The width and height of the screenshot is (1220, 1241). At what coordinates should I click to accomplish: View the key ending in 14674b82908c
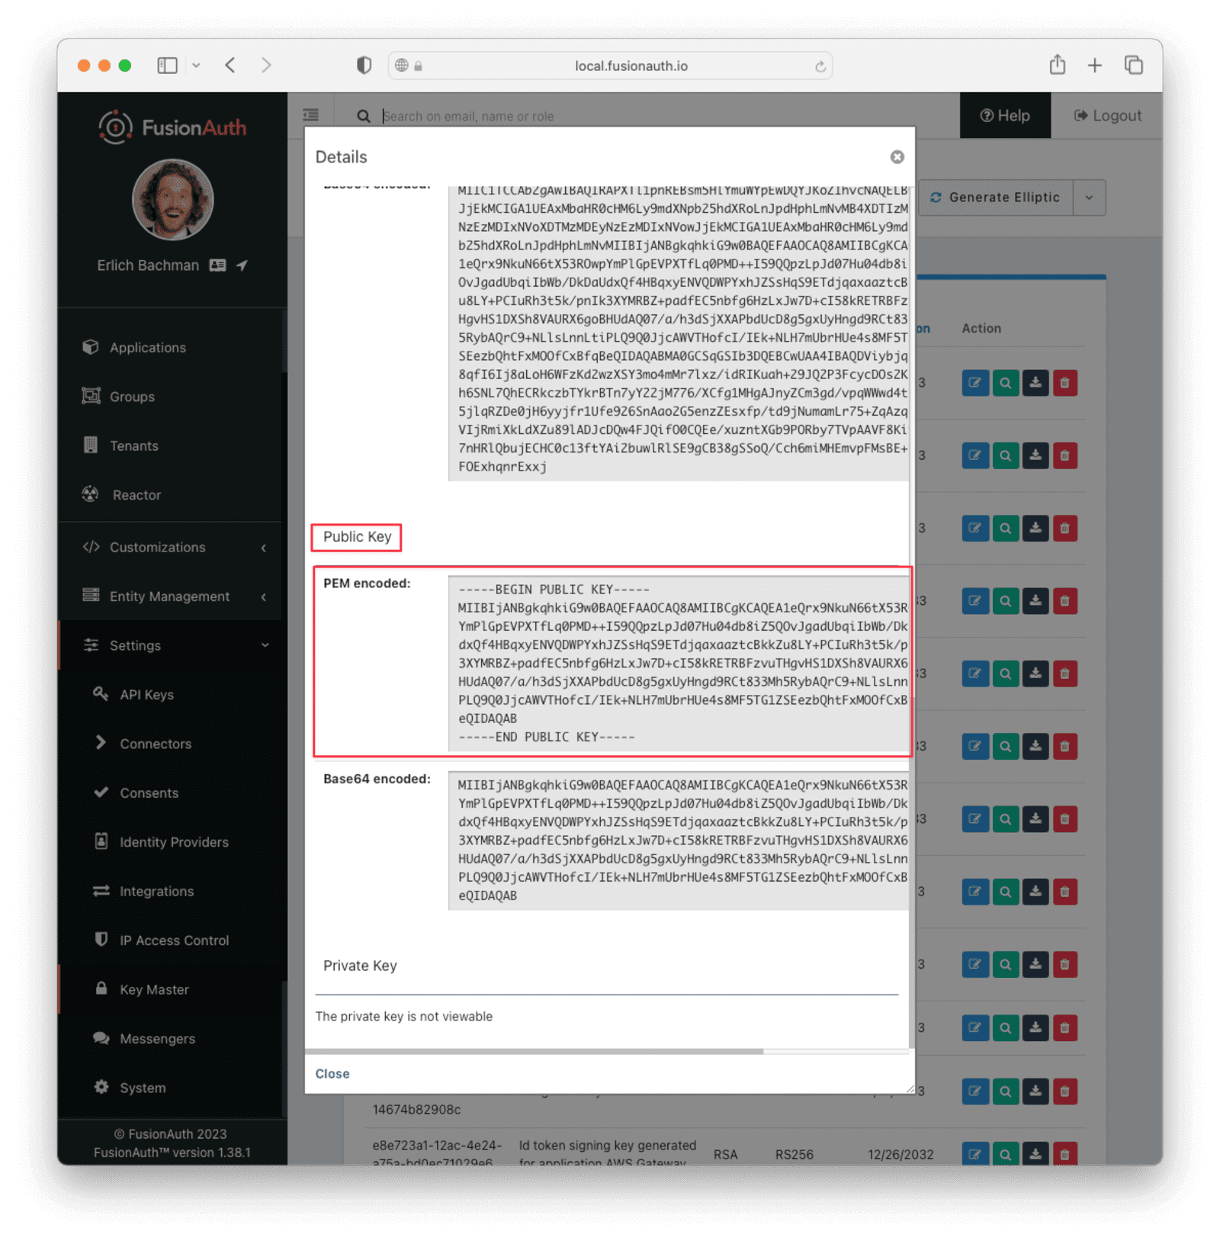click(x=1006, y=1092)
